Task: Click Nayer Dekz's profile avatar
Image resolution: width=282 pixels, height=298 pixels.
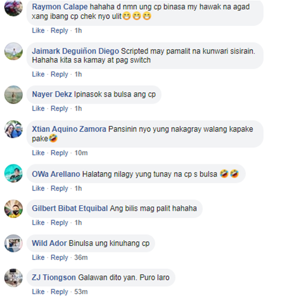Action: coord(14,94)
